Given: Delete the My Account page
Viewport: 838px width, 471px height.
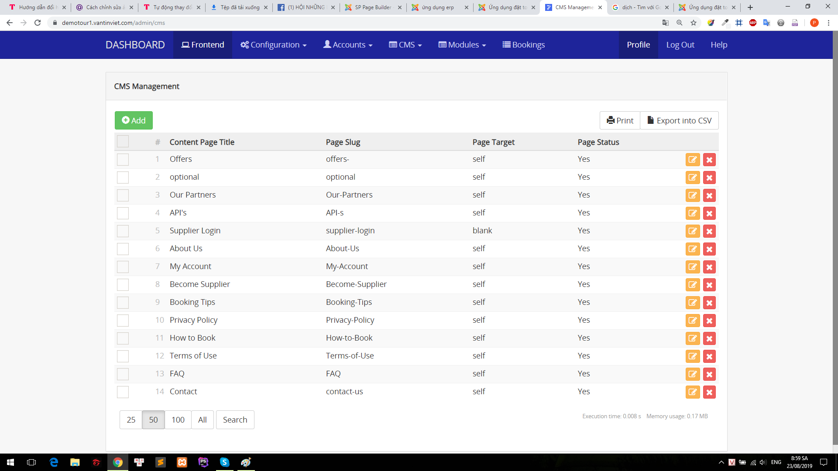Looking at the screenshot, I should [x=709, y=267].
